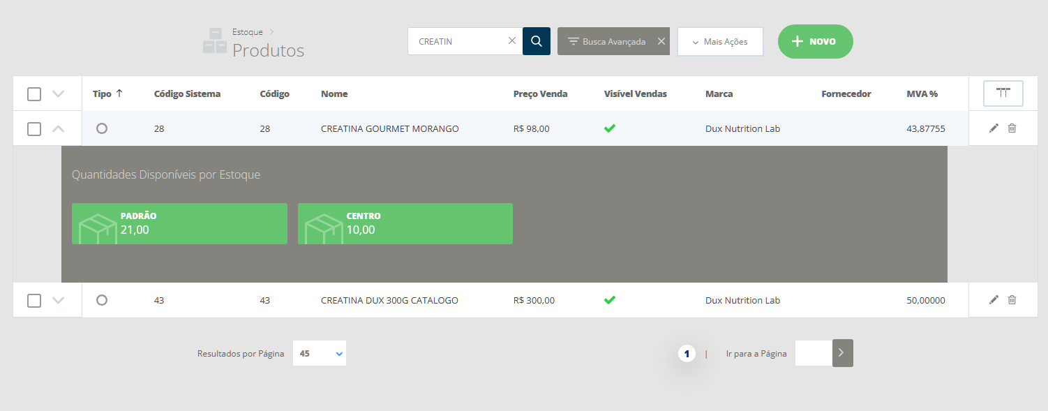The image size is (1048, 411).
Task: Edit CREATINA GOURMET MORANGO with pencil icon
Action: point(994,128)
